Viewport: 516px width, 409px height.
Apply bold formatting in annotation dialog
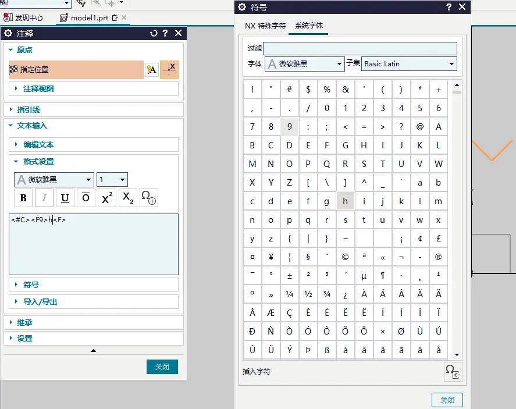tap(23, 198)
